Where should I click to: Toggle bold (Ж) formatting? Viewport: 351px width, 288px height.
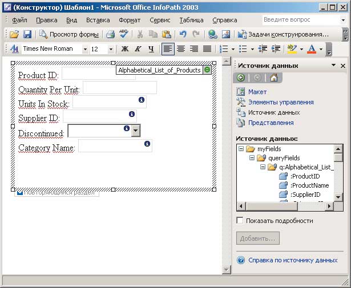pyautogui.click(x=124, y=48)
